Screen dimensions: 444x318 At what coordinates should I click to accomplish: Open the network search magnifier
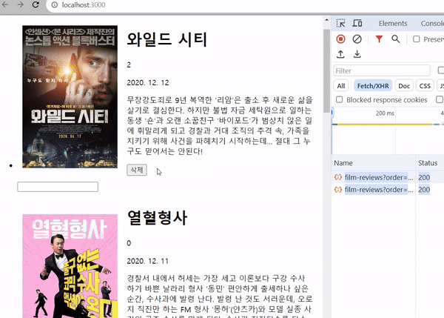[396, 39]
